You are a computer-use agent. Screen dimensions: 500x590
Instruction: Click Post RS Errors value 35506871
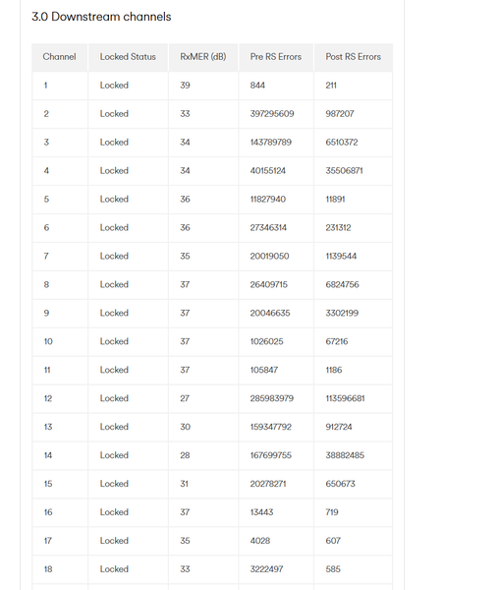[x=344, y=170]
